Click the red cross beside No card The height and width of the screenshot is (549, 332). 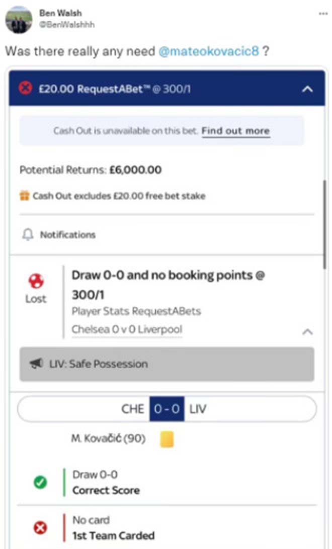pos(40,528)
